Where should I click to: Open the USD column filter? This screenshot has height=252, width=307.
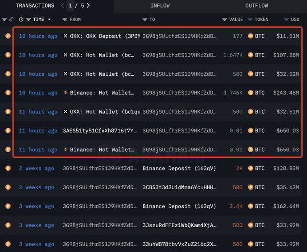(x=286, y=19)
